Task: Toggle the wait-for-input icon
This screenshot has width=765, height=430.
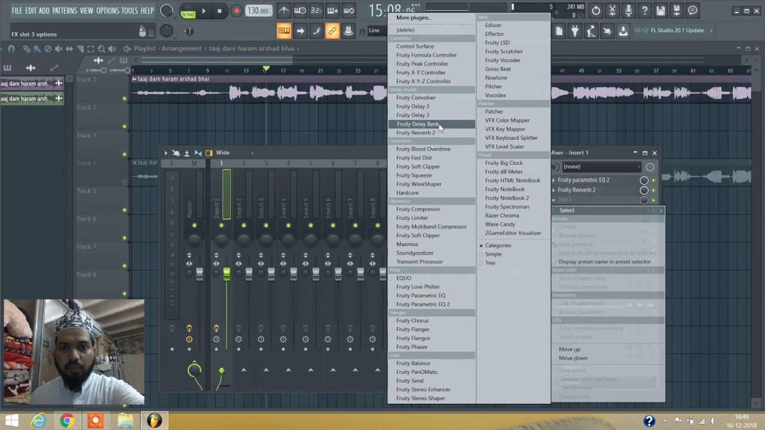Action: (x=300, y=11)
